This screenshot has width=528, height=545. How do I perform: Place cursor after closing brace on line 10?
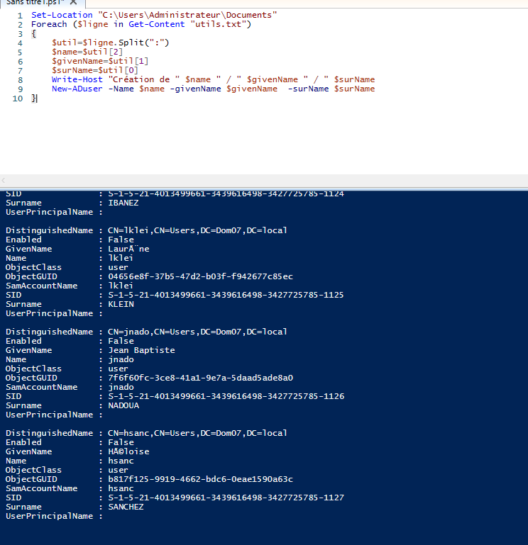[36, 99]
